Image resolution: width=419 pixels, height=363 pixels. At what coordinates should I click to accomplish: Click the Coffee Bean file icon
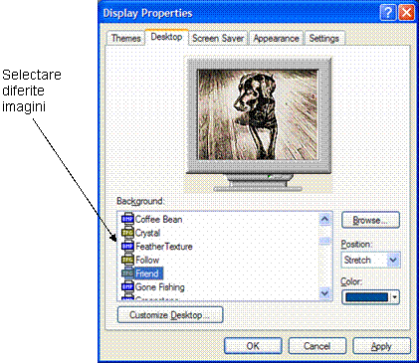click(127, 219)
